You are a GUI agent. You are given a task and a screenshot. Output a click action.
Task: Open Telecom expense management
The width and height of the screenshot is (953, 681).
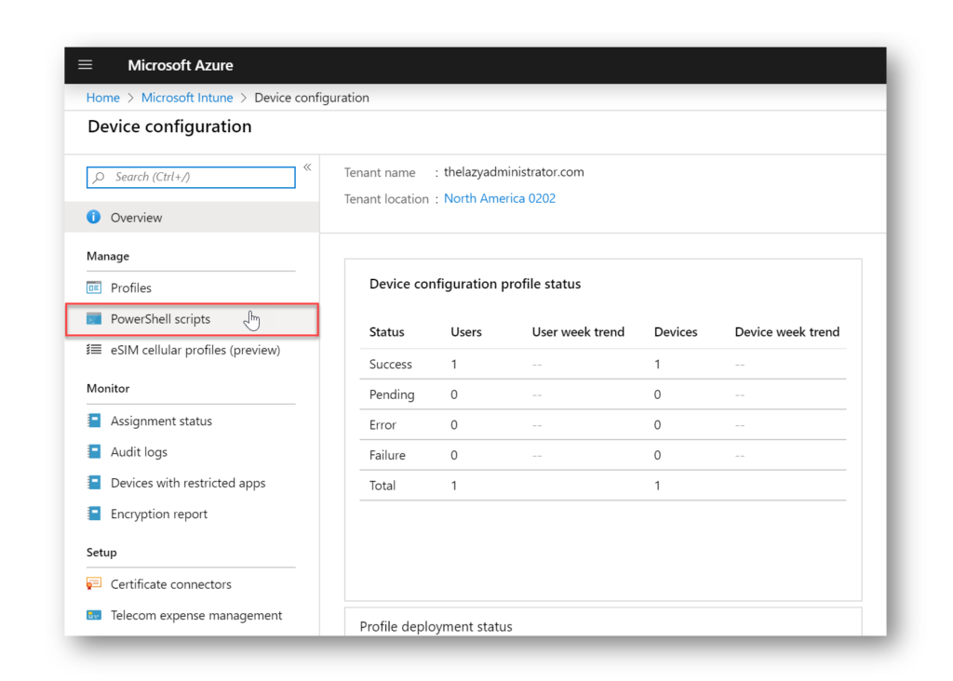192,615
